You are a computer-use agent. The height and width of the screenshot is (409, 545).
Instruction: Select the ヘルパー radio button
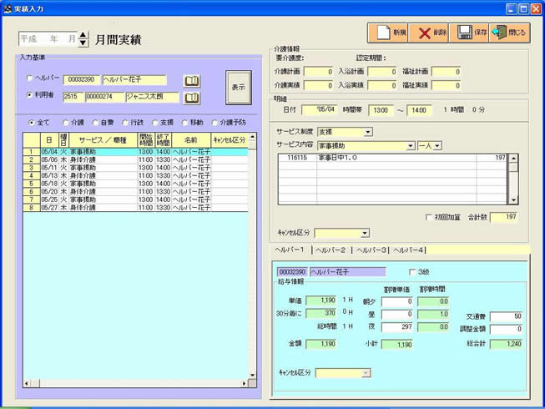pos(31,79)
